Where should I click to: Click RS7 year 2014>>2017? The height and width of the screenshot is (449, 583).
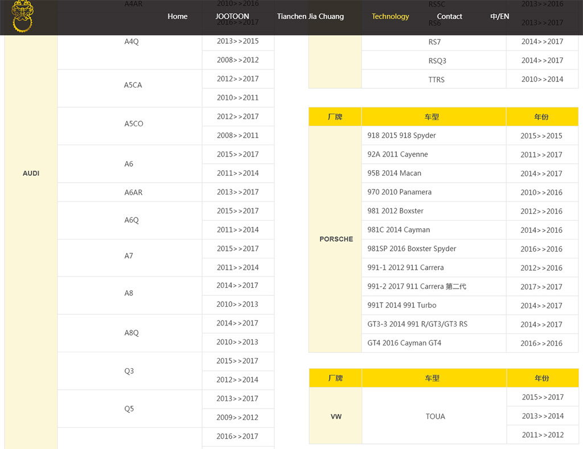tap(542, 42)
